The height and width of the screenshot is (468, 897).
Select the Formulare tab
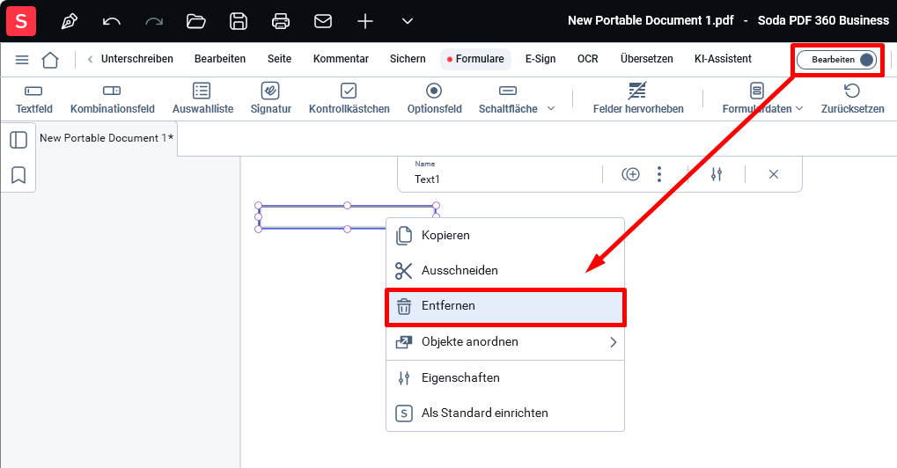475,59
